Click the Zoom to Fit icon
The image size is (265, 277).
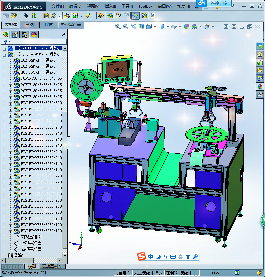pos(118,27)
